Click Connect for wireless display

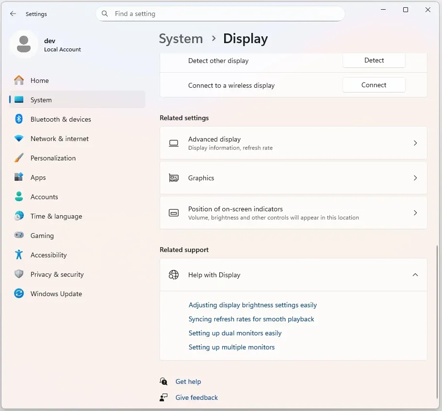(374, 85)
